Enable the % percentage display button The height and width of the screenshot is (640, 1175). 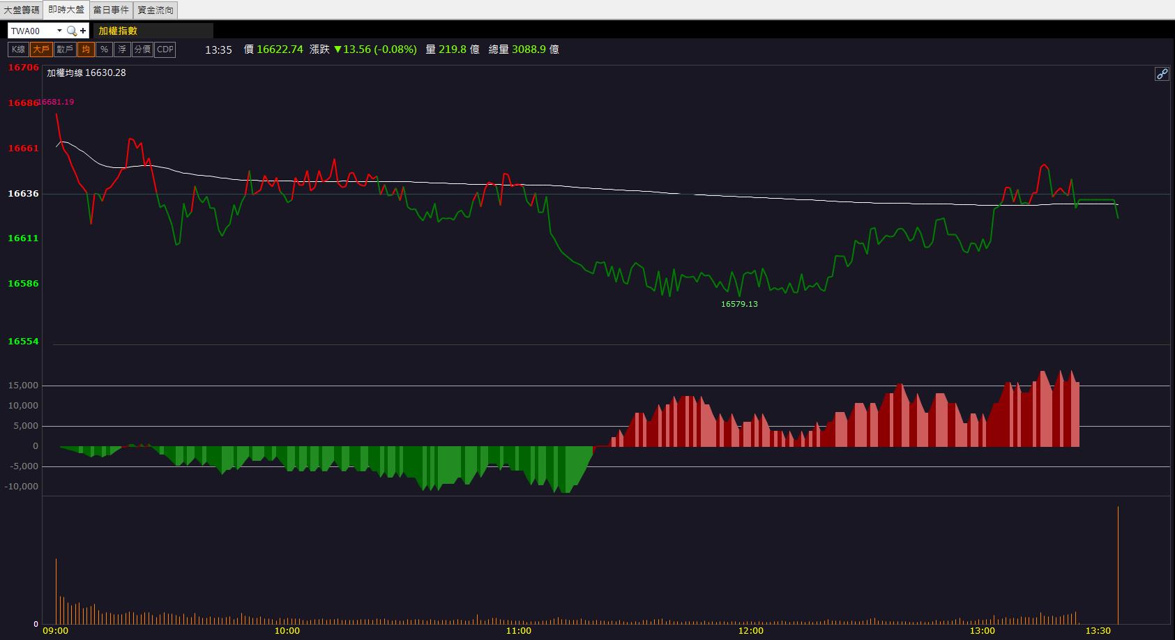pos(104,49)
